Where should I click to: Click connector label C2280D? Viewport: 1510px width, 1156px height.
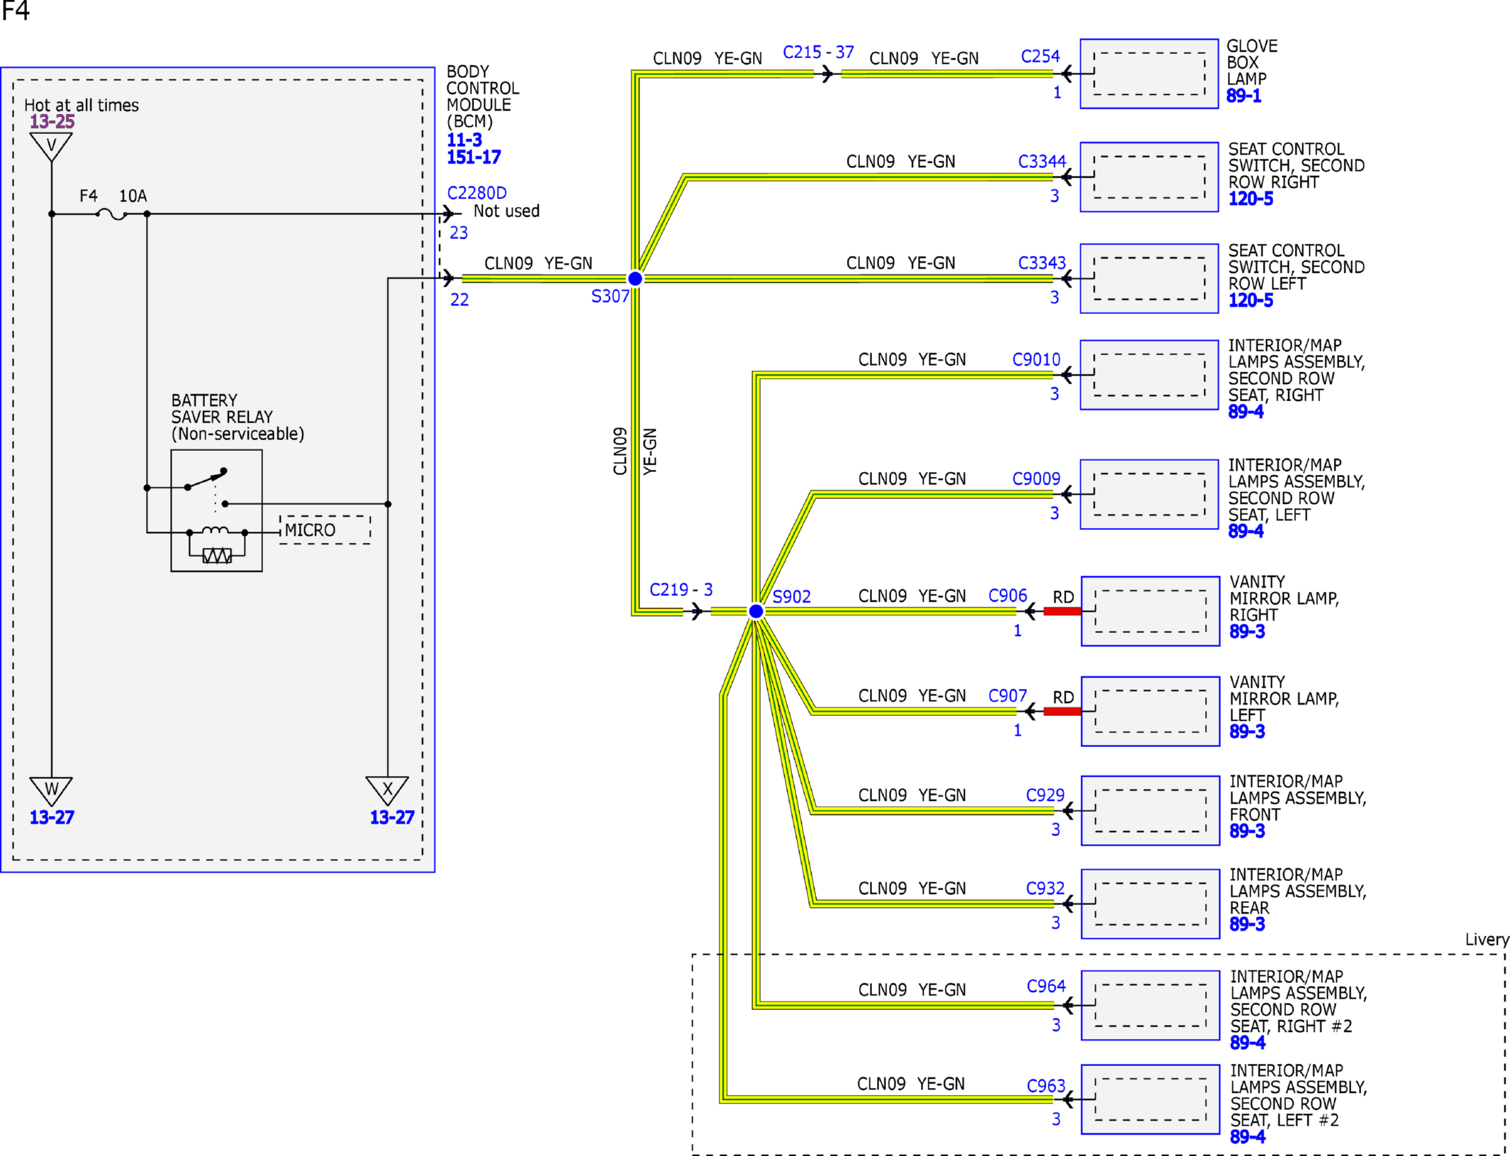tap(476, 193)
